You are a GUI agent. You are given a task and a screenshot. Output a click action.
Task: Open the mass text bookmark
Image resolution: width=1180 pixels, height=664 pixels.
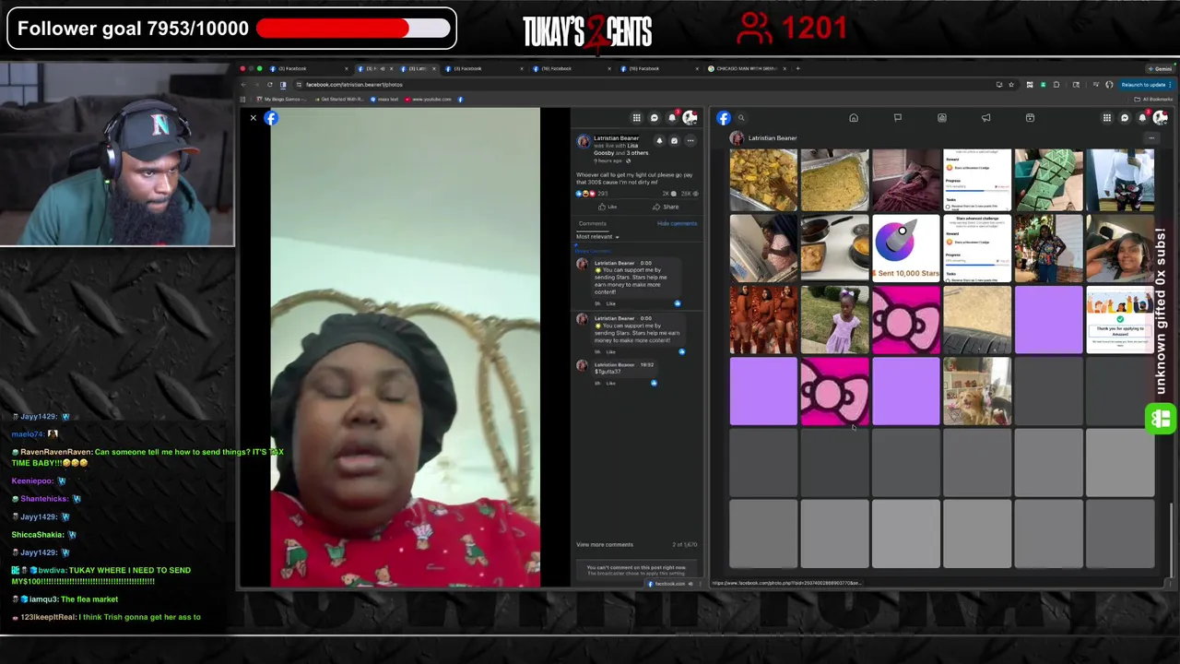click(x=386, y=99)
